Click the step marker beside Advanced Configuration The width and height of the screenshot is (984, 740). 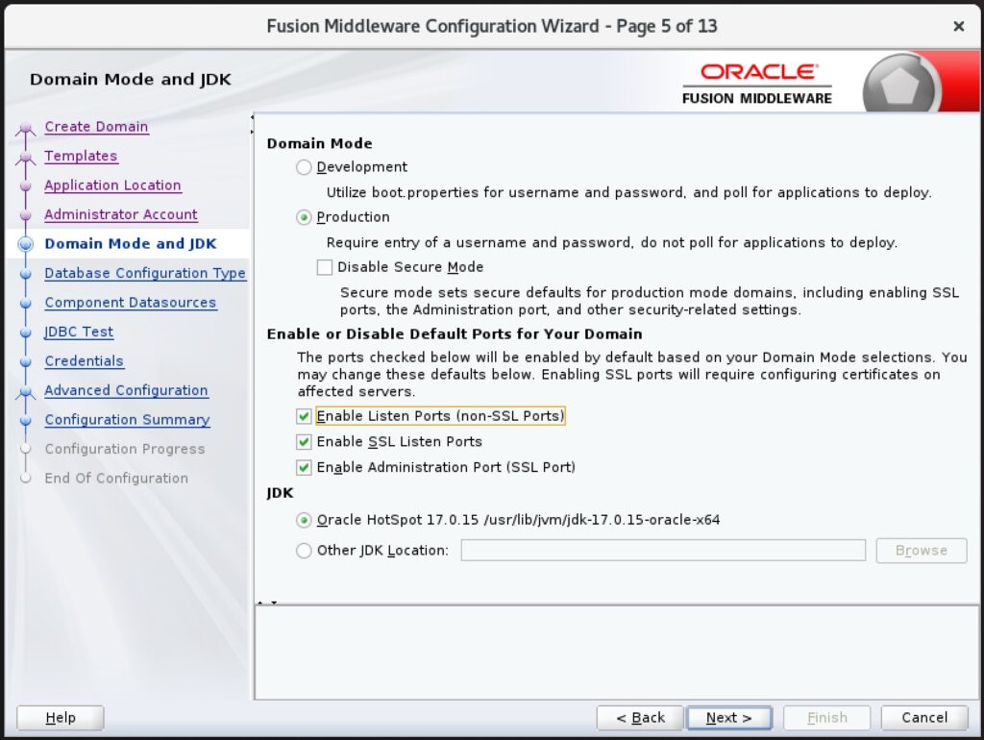point(26,392)
